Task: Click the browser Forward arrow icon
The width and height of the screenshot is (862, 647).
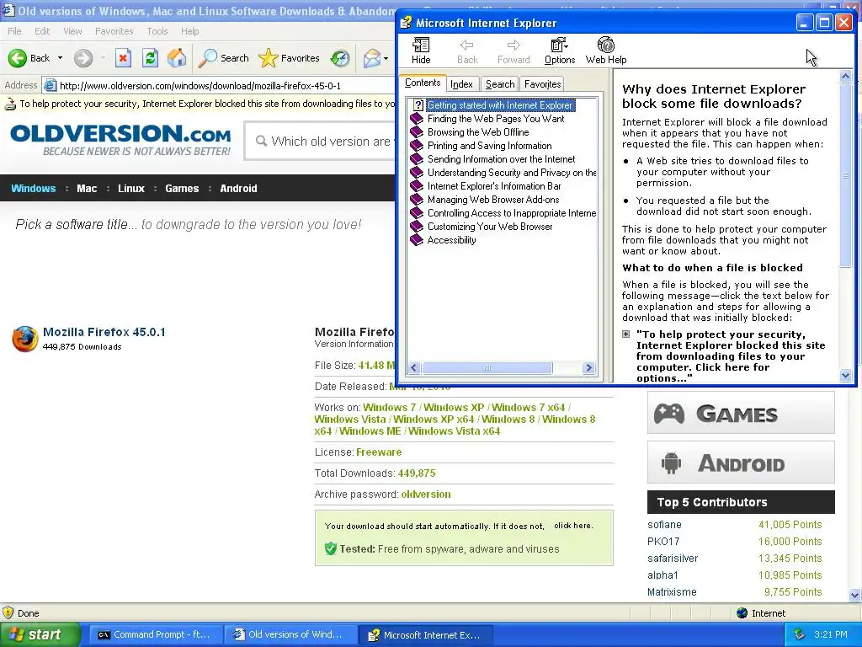Action: [x=83, y=58]
